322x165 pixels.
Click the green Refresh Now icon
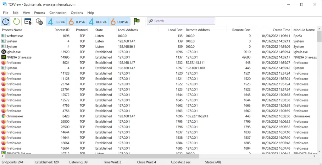tap(16, 21)
